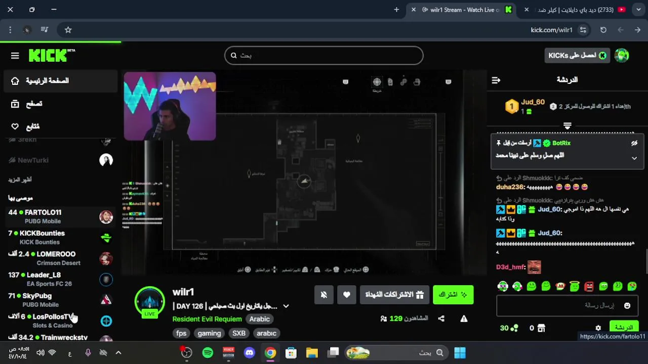Open the Kick hamburger menu
Viewport: 648px width, 364px height.
tap(15, 56)
